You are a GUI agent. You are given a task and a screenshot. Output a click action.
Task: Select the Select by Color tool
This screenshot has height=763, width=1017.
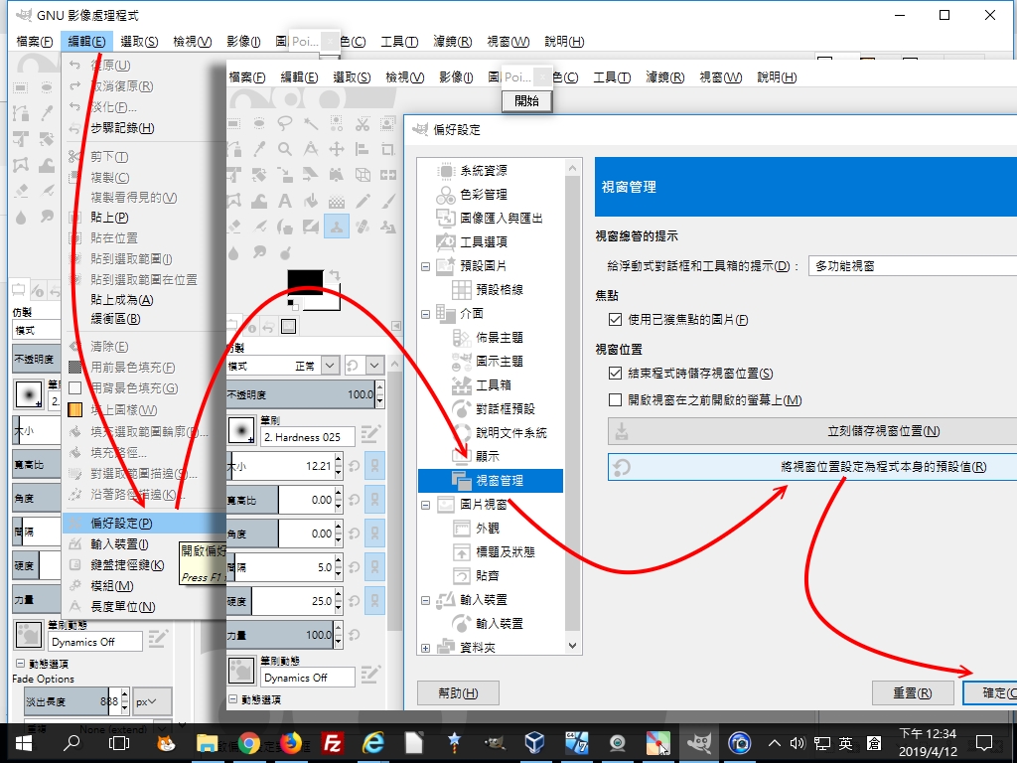(337, 123)
